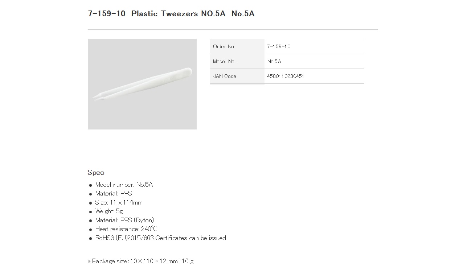Image resolution: width=451 pixels, height=276 pixels.
Task: Click the bullet dot beside Heat resistance
Action: (x=91, y=230)
